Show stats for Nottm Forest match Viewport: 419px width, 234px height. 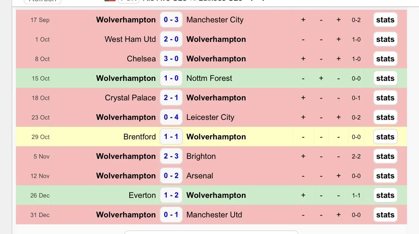click(x=385, y=78)
